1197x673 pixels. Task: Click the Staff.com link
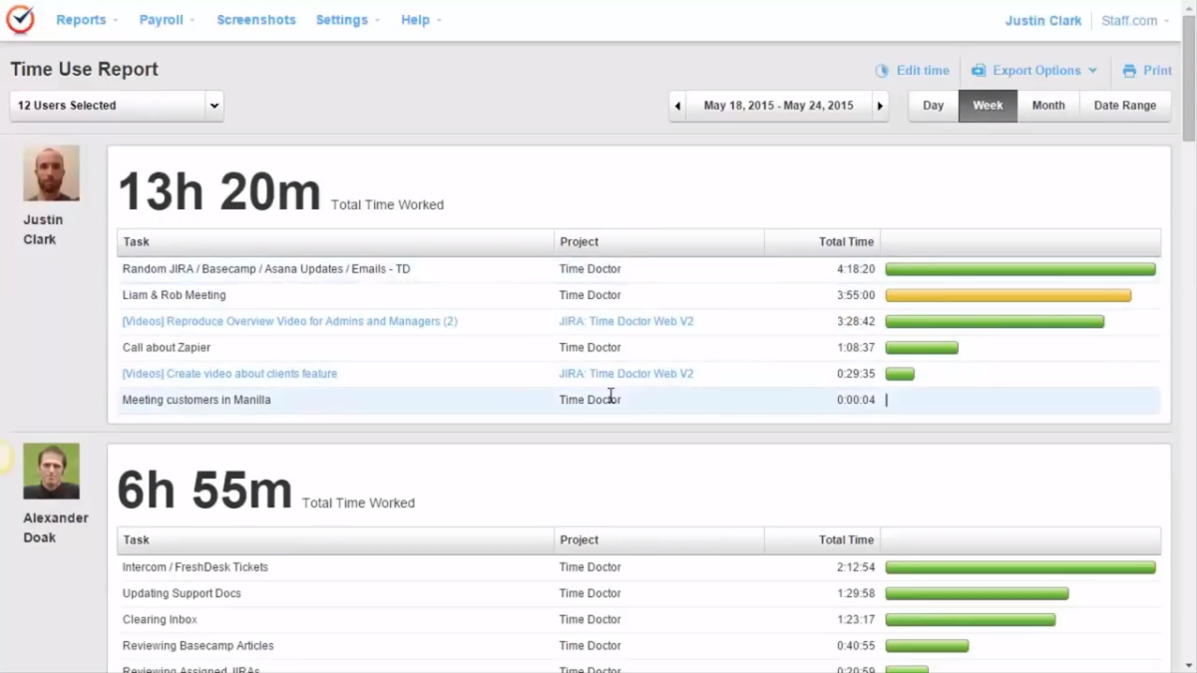tap(1128, 19)
